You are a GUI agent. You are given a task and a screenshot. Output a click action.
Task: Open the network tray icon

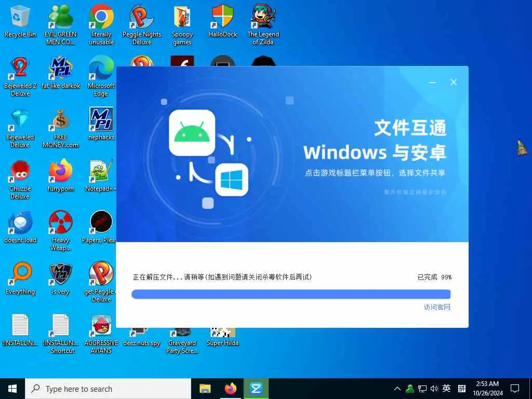click(422, 389)
